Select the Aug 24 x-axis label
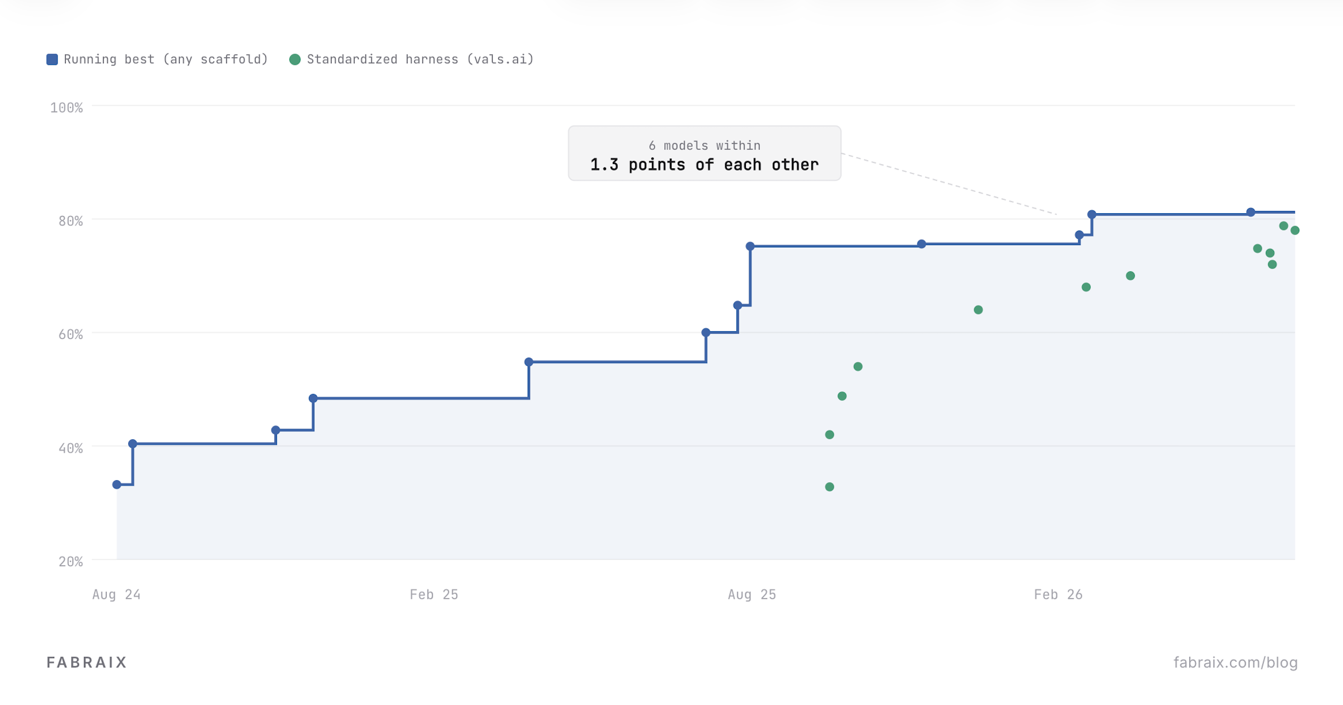Viewport: 1343px width, 705px height. click(116, 594)
